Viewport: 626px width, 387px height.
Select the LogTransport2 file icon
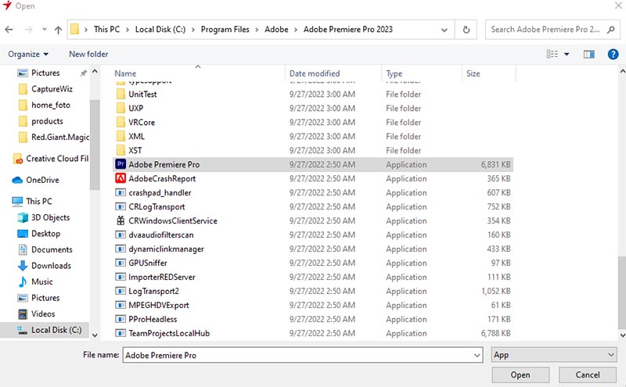[121, 291]
